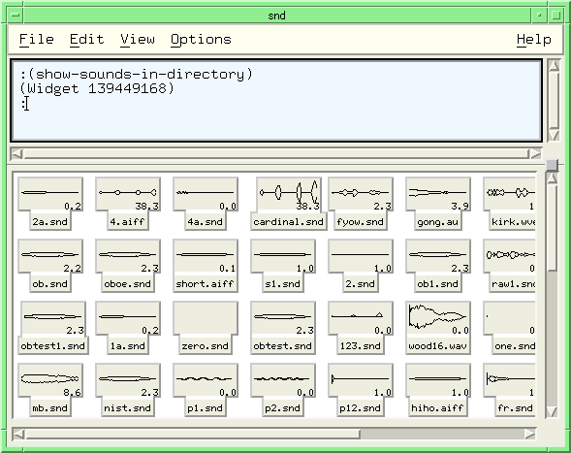The height and width of the screenshot is (453, 571).
Task: Select the kirk.wve waveform thumbnail
Action: point(509,194)
